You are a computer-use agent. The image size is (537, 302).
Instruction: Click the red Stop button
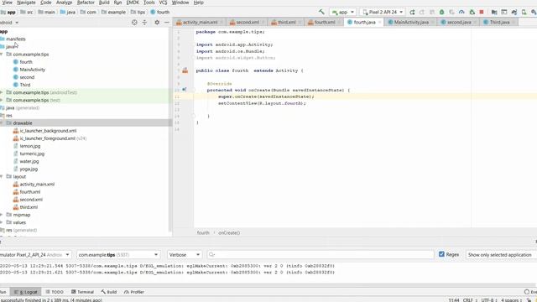(482, 12)
